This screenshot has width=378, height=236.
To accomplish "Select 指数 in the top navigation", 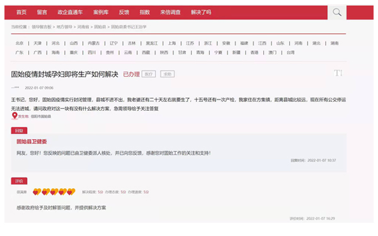I will (145, 13).
